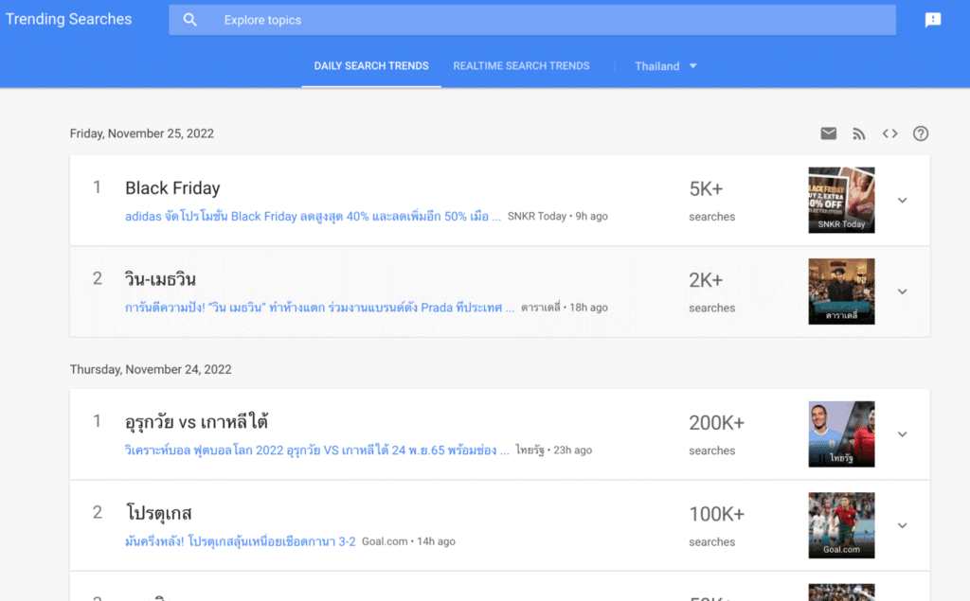Select the วิน-เมธวิน trend title
The height and width of the screenshot is (601, 970).
point(160,279)
